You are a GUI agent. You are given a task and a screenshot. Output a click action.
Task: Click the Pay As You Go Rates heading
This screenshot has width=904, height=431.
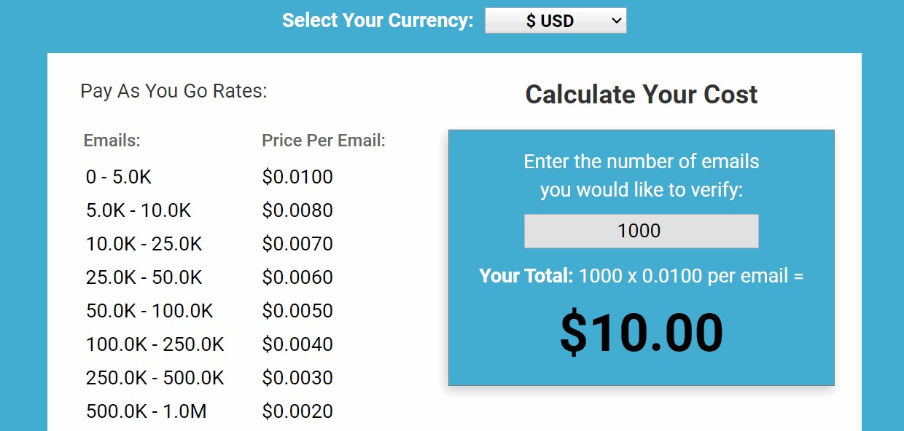[174, 91]
